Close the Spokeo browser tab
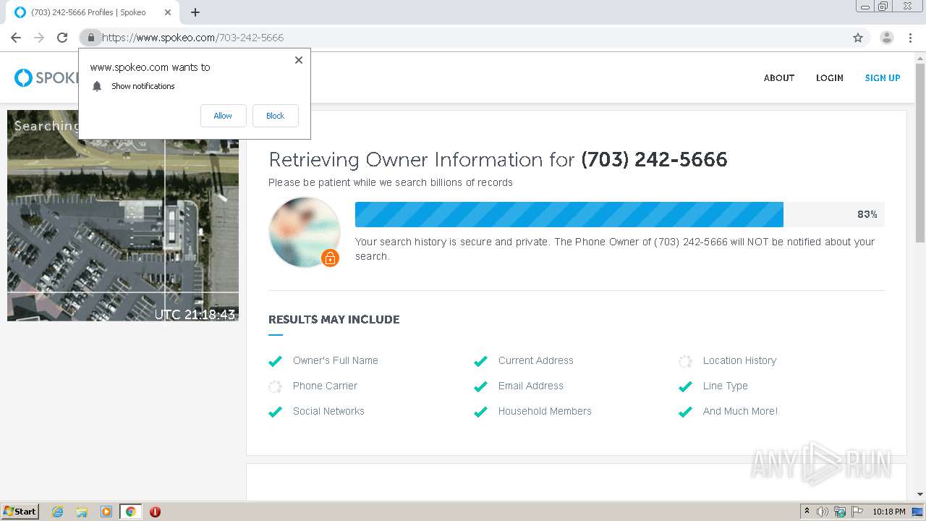Image resolution: width=926 pixels, height=521 pixels. (x=168, y=12)
